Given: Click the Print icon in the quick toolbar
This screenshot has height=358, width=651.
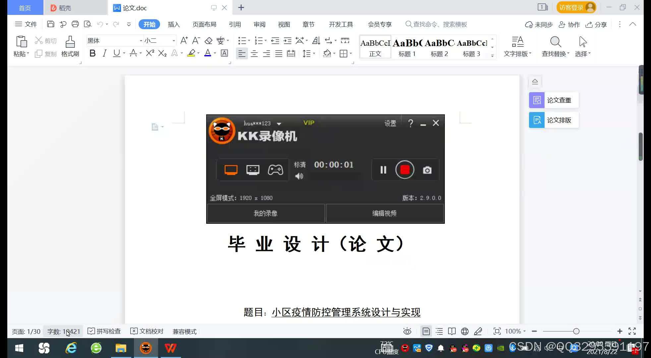Looking at the screenshot, I should coord(75,24).
